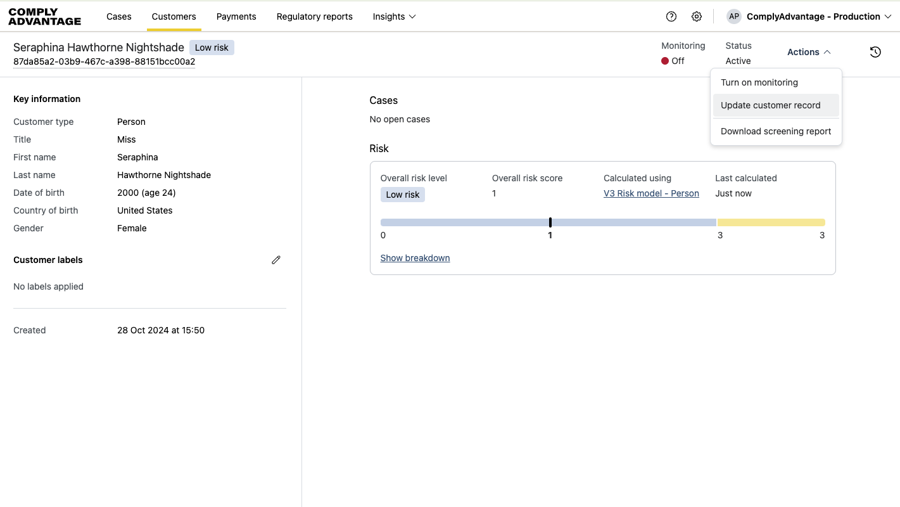Open the Regulatory reports tab

click(x=314, y=16)
